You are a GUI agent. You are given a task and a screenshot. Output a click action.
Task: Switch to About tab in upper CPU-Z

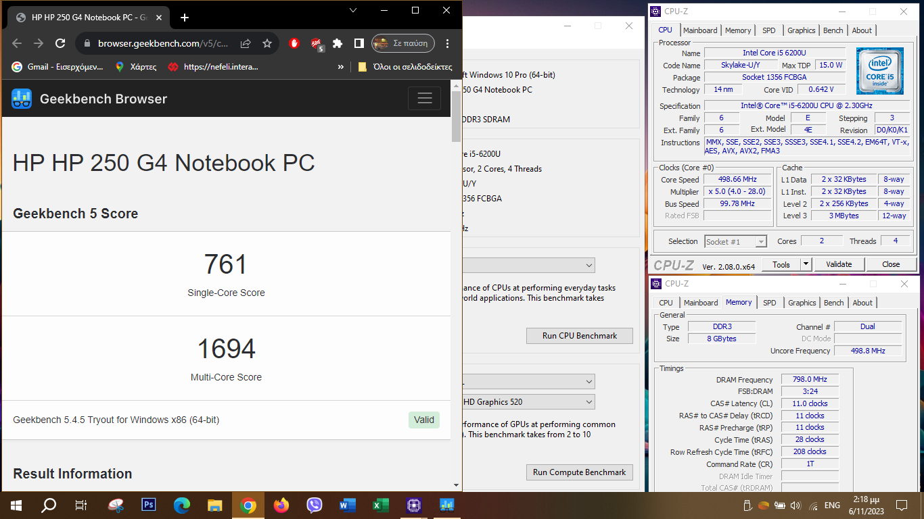click(x=862, y=30)
